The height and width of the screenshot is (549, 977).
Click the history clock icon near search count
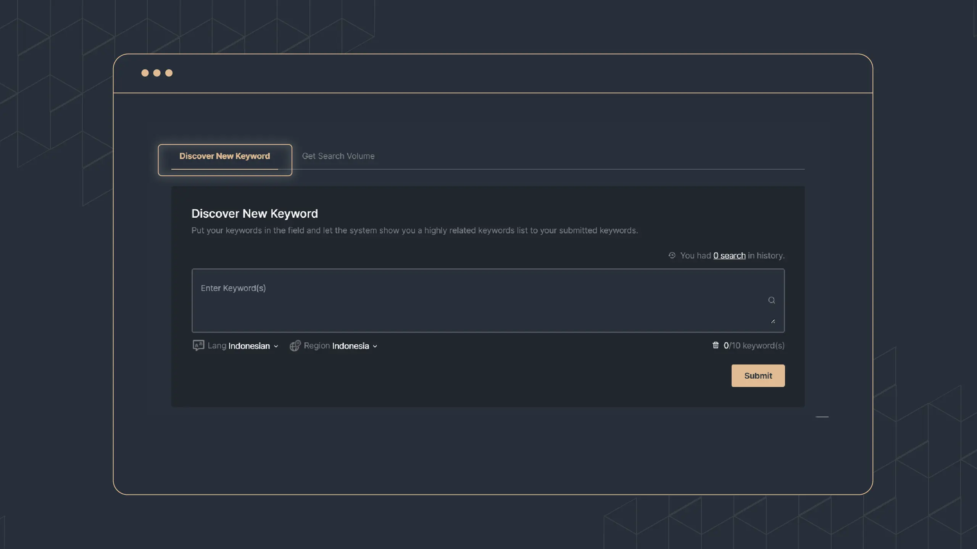point(672,255)
